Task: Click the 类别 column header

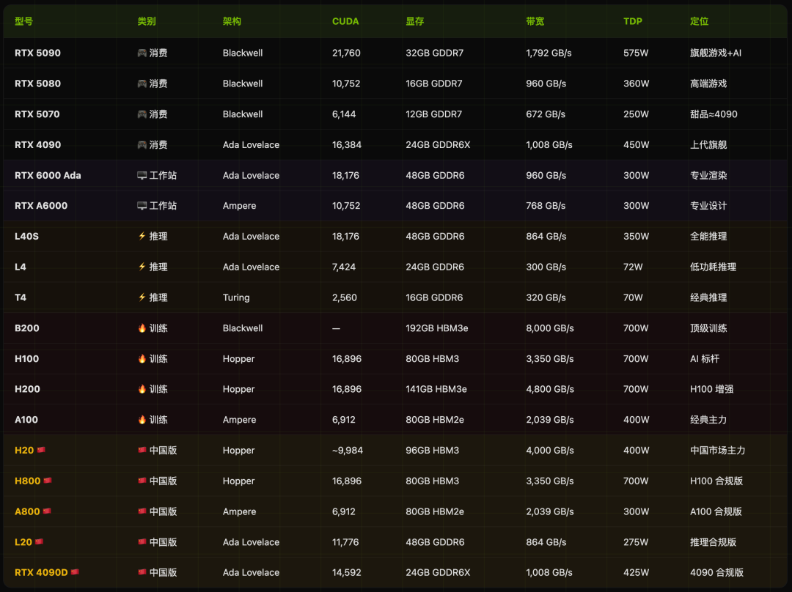Action: pos(147,21)
